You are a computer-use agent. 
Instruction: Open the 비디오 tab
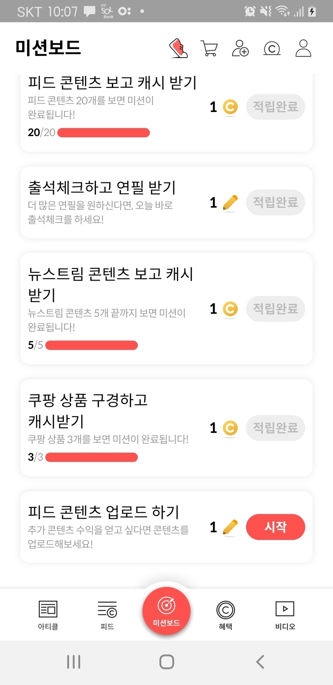285,614
